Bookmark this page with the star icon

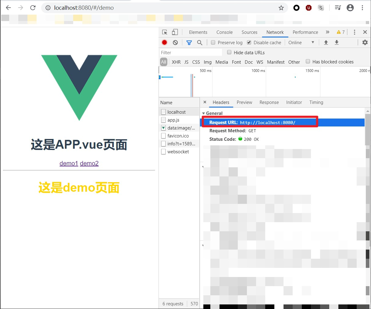pyautogui.click(x=281, y=8)
